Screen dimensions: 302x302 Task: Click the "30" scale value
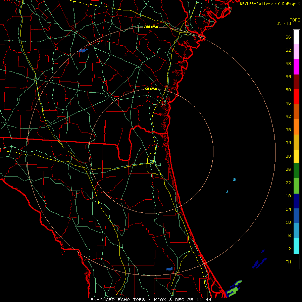click(288, 156)
